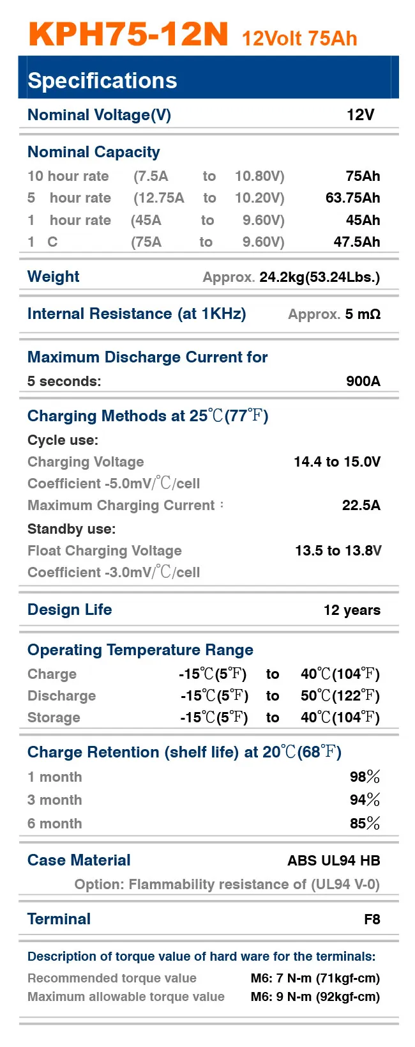The width and height of the screenshot is (415, 1047).
Task: Click the F8 terminal value
Action: [372, 920]
